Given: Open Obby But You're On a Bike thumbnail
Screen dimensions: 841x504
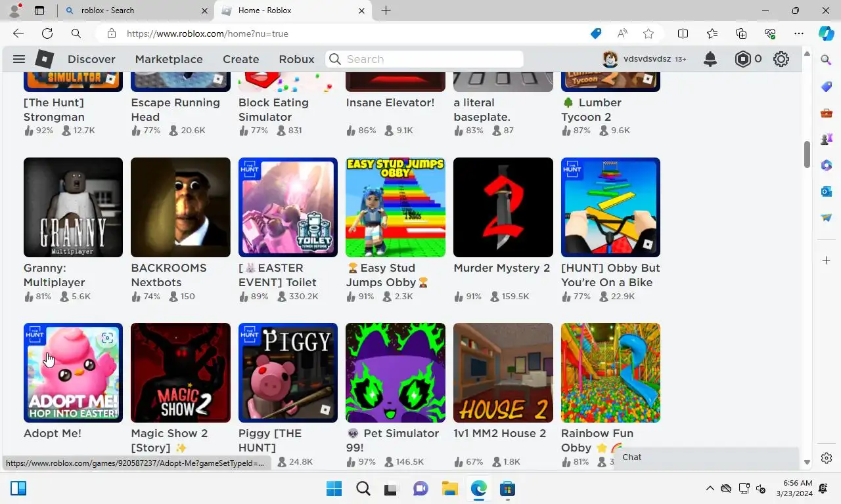Looking at the screenshot, I should pos(610,207).
